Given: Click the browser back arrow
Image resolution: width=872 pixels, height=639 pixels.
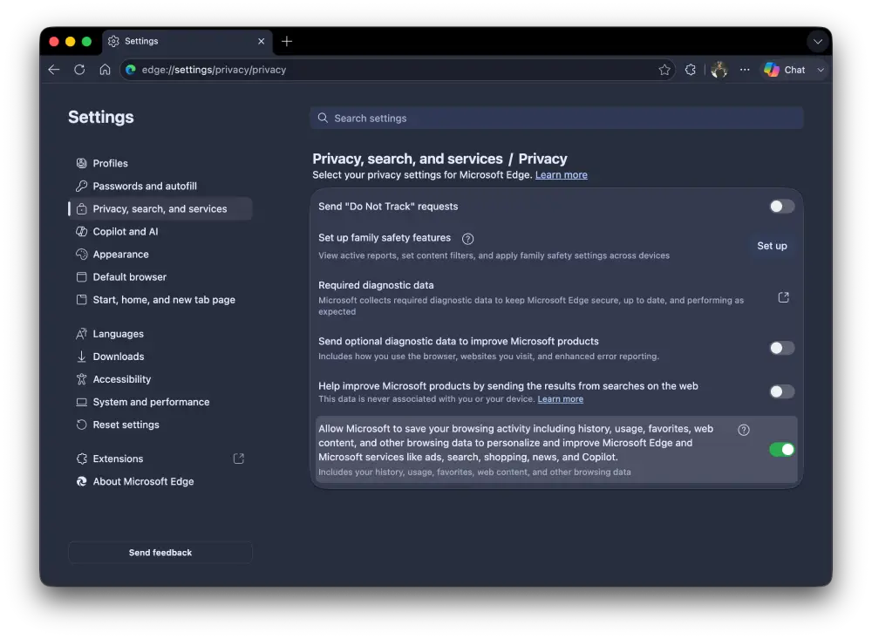Looking at the screenshot, I should 54,70.
